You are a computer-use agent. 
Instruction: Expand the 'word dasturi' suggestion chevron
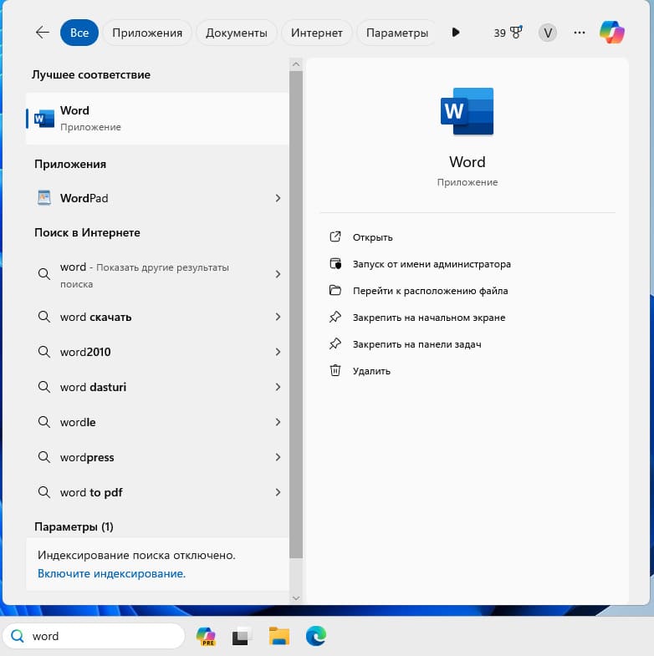pyautogui.click(x=278, y=387)
